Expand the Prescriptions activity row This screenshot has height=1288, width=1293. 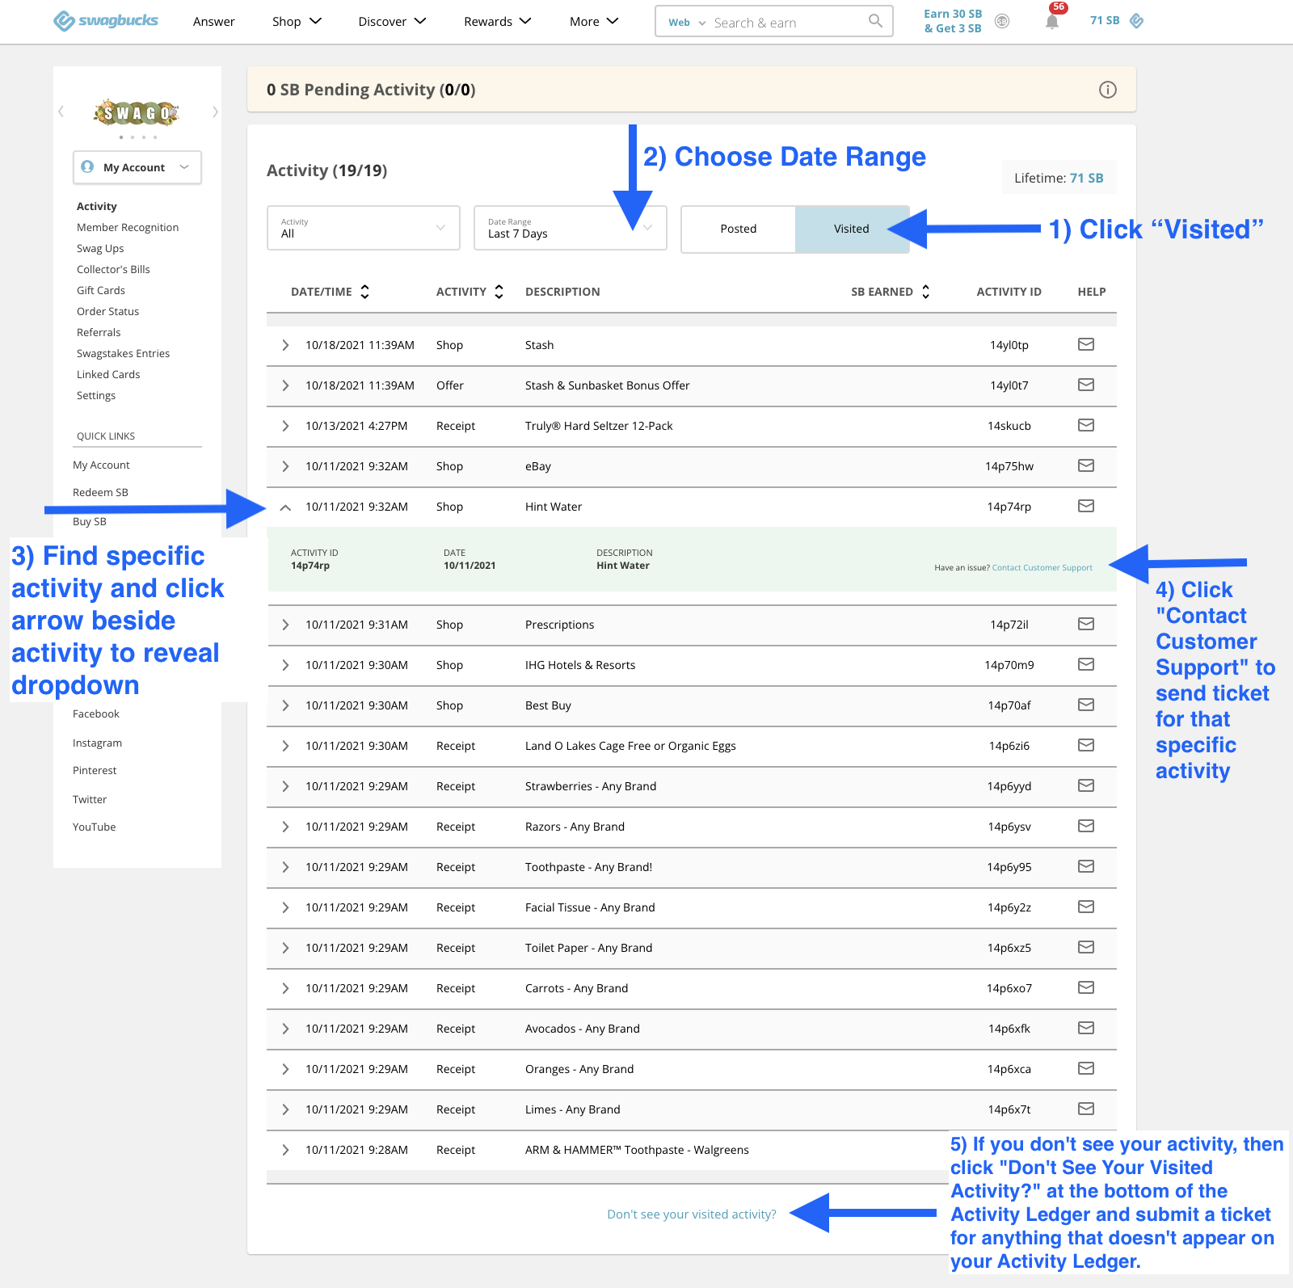click(x=285, y=625)
